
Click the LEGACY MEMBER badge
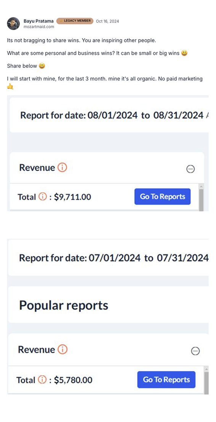pos(75,21)
